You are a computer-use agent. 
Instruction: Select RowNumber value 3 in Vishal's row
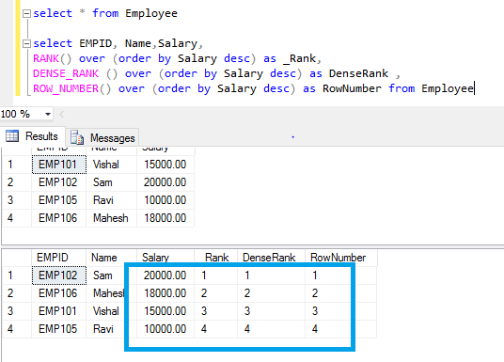point(341,311)
